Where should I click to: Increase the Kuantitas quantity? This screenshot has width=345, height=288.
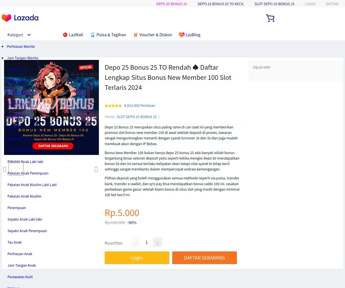pos(158,242)
